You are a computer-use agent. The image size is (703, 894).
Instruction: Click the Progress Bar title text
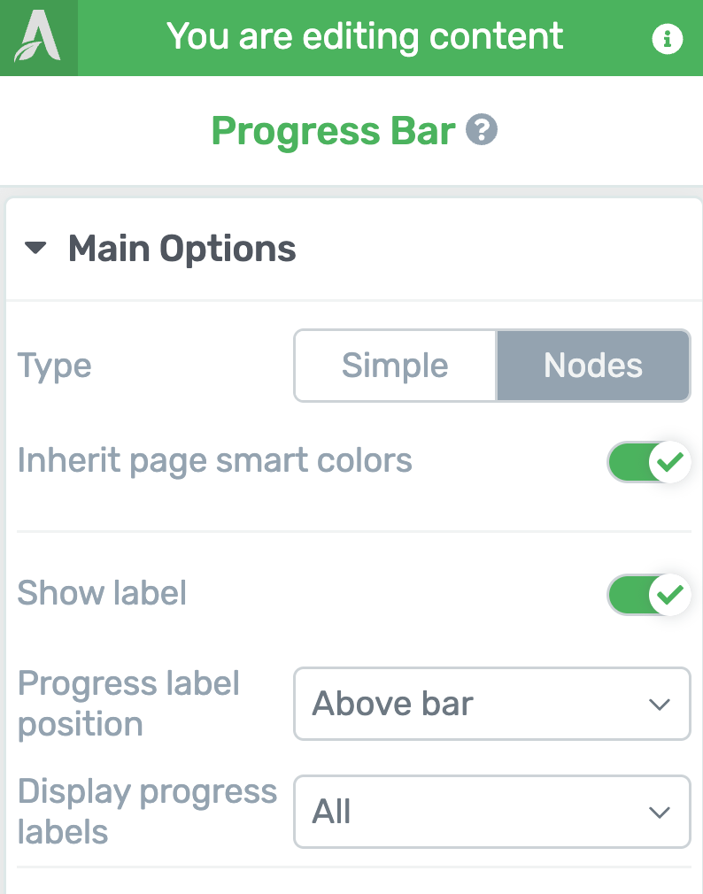pyautogui.click(x=334, y=131)
